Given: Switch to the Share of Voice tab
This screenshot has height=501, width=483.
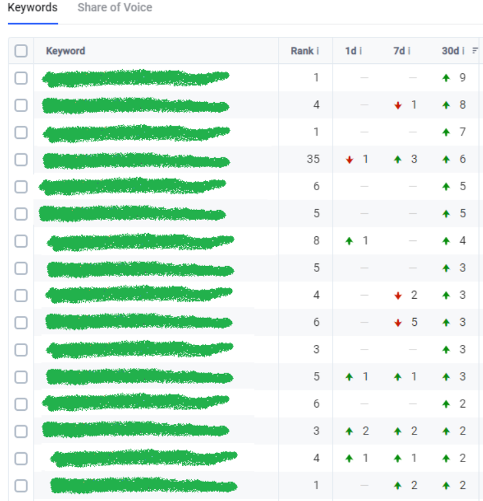Looking at the screenshot, I should click(114, 8).
